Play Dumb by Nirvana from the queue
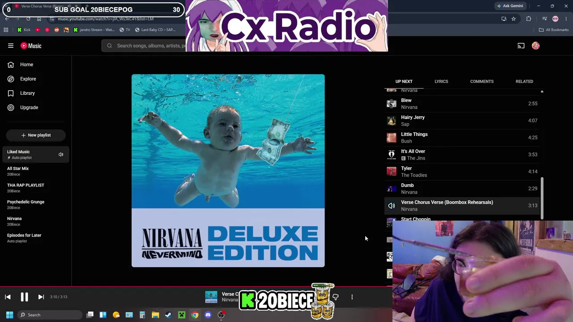This screenshot has width=573, height=322. point(462,189)
